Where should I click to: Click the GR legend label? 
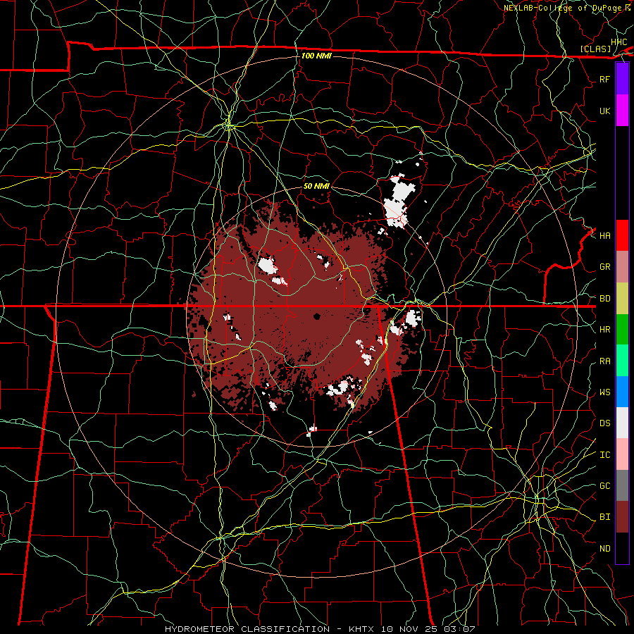coord(605,267)
